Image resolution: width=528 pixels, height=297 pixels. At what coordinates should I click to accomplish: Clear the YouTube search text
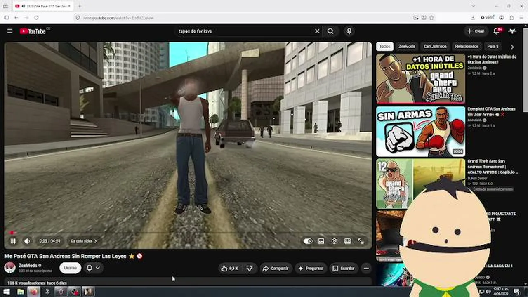(x=317, y=31)
